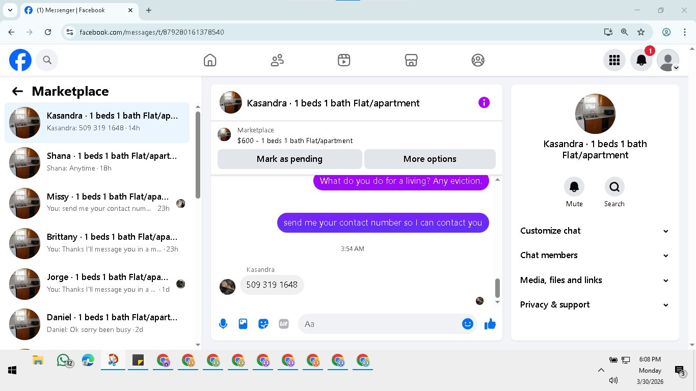Screen dimensions: 696x391
Task: Open the tab search dropdown arrow
Action: tap(10, 10)
